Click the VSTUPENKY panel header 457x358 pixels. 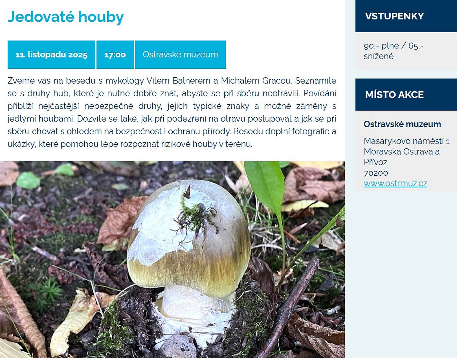[406, 16]
